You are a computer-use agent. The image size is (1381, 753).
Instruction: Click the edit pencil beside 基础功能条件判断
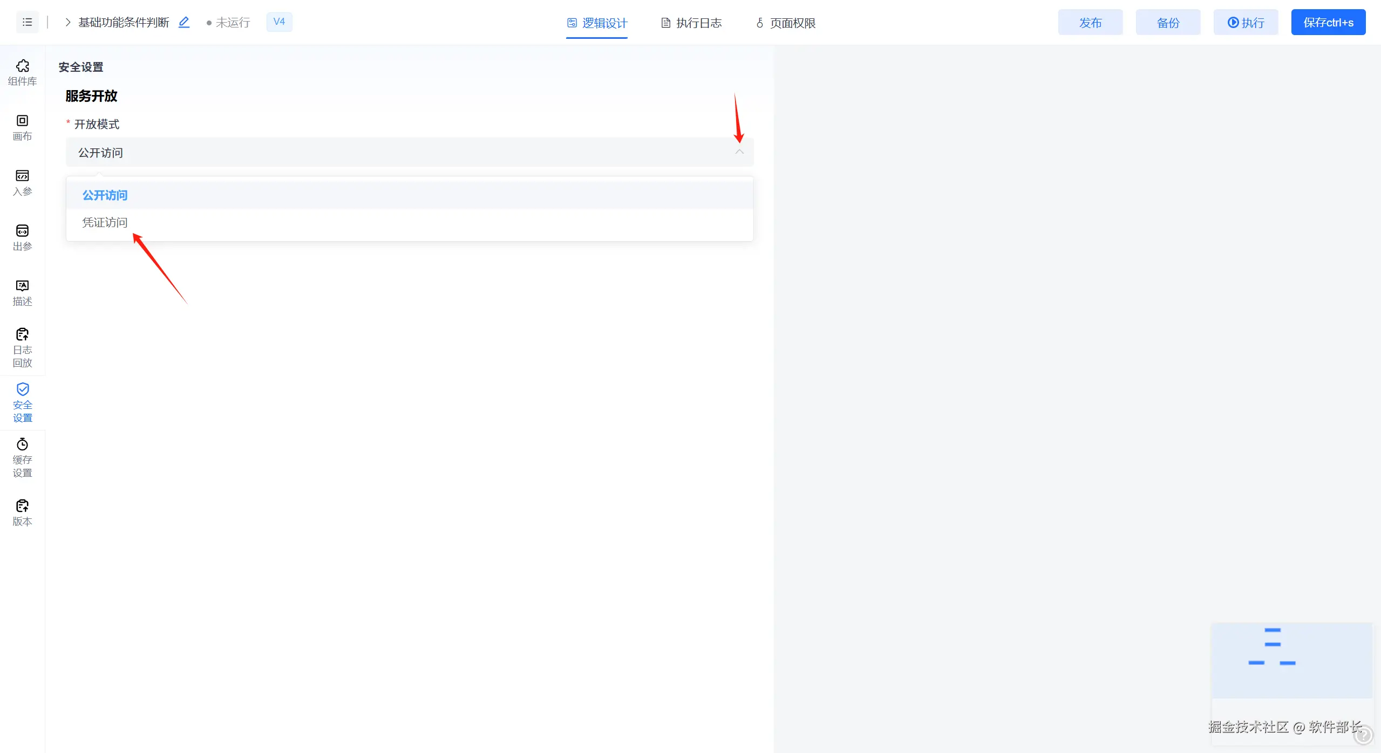184,22
